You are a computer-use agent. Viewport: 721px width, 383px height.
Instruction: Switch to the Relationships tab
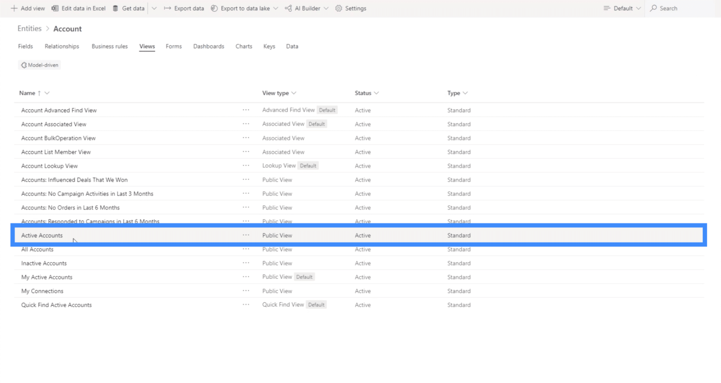(62, 46)
